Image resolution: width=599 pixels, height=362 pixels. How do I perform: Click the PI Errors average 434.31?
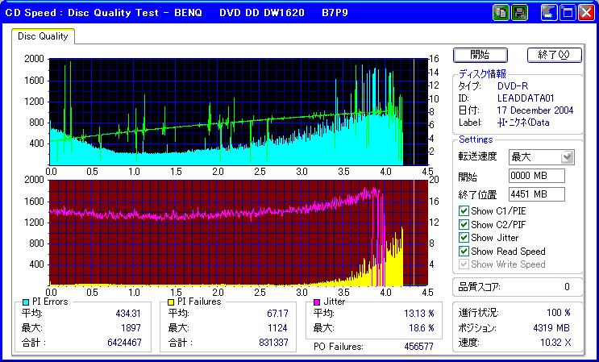tap(128, 314)
